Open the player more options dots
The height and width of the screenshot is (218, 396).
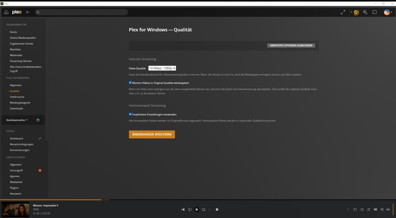click(348, 209)
